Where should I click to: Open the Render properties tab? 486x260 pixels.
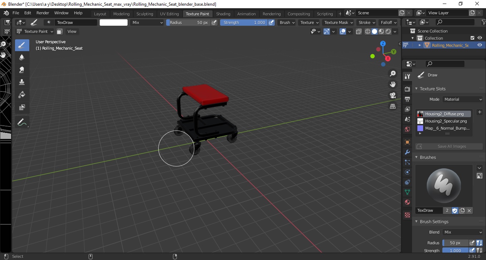coord(407,89)
